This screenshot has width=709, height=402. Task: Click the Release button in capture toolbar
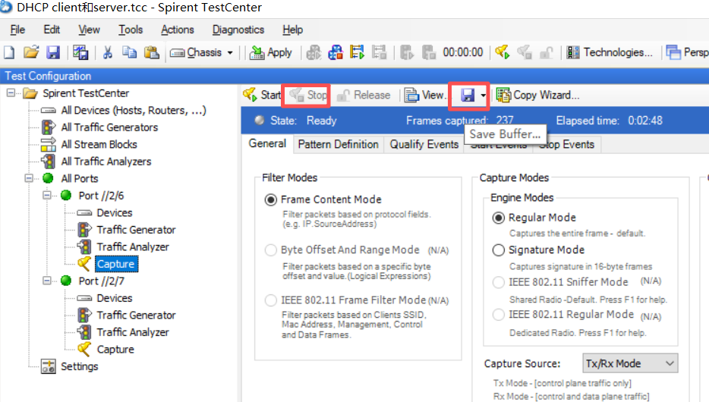(364, 95)
